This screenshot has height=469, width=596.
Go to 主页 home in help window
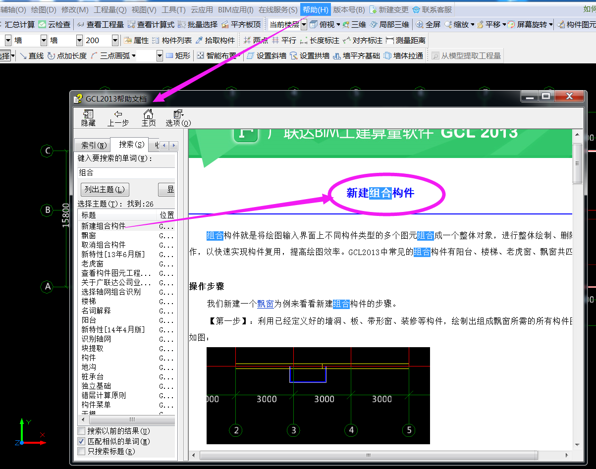point(148,118)
